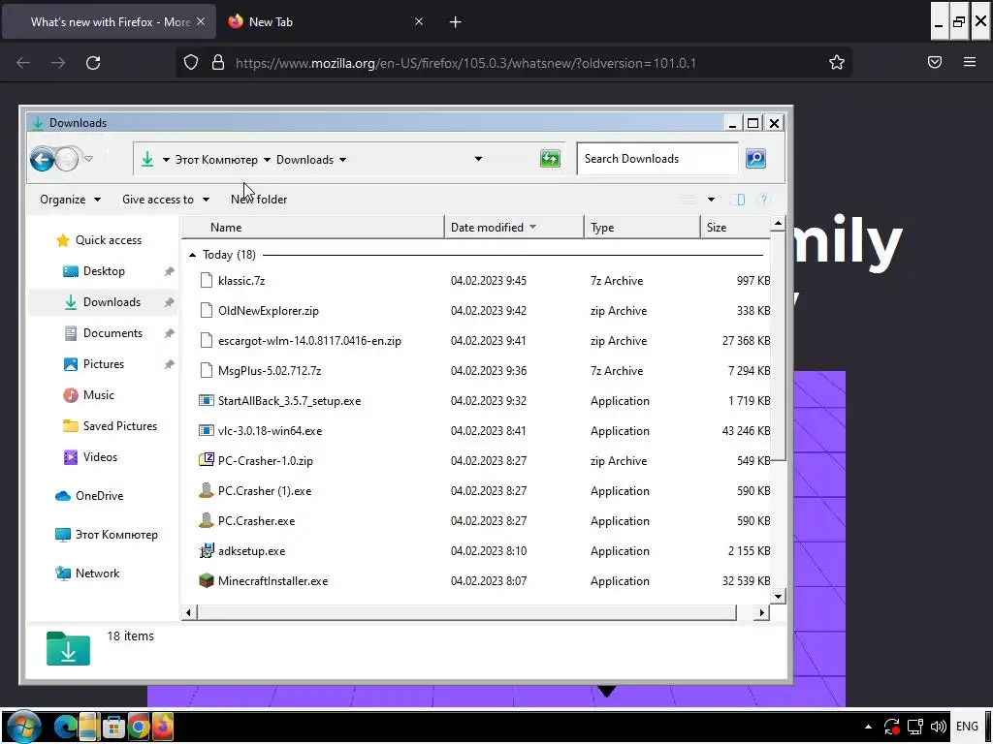Open the Firefox hamburger menu
993x744 pixels.
pyautogui.click(x=970, y=62)
